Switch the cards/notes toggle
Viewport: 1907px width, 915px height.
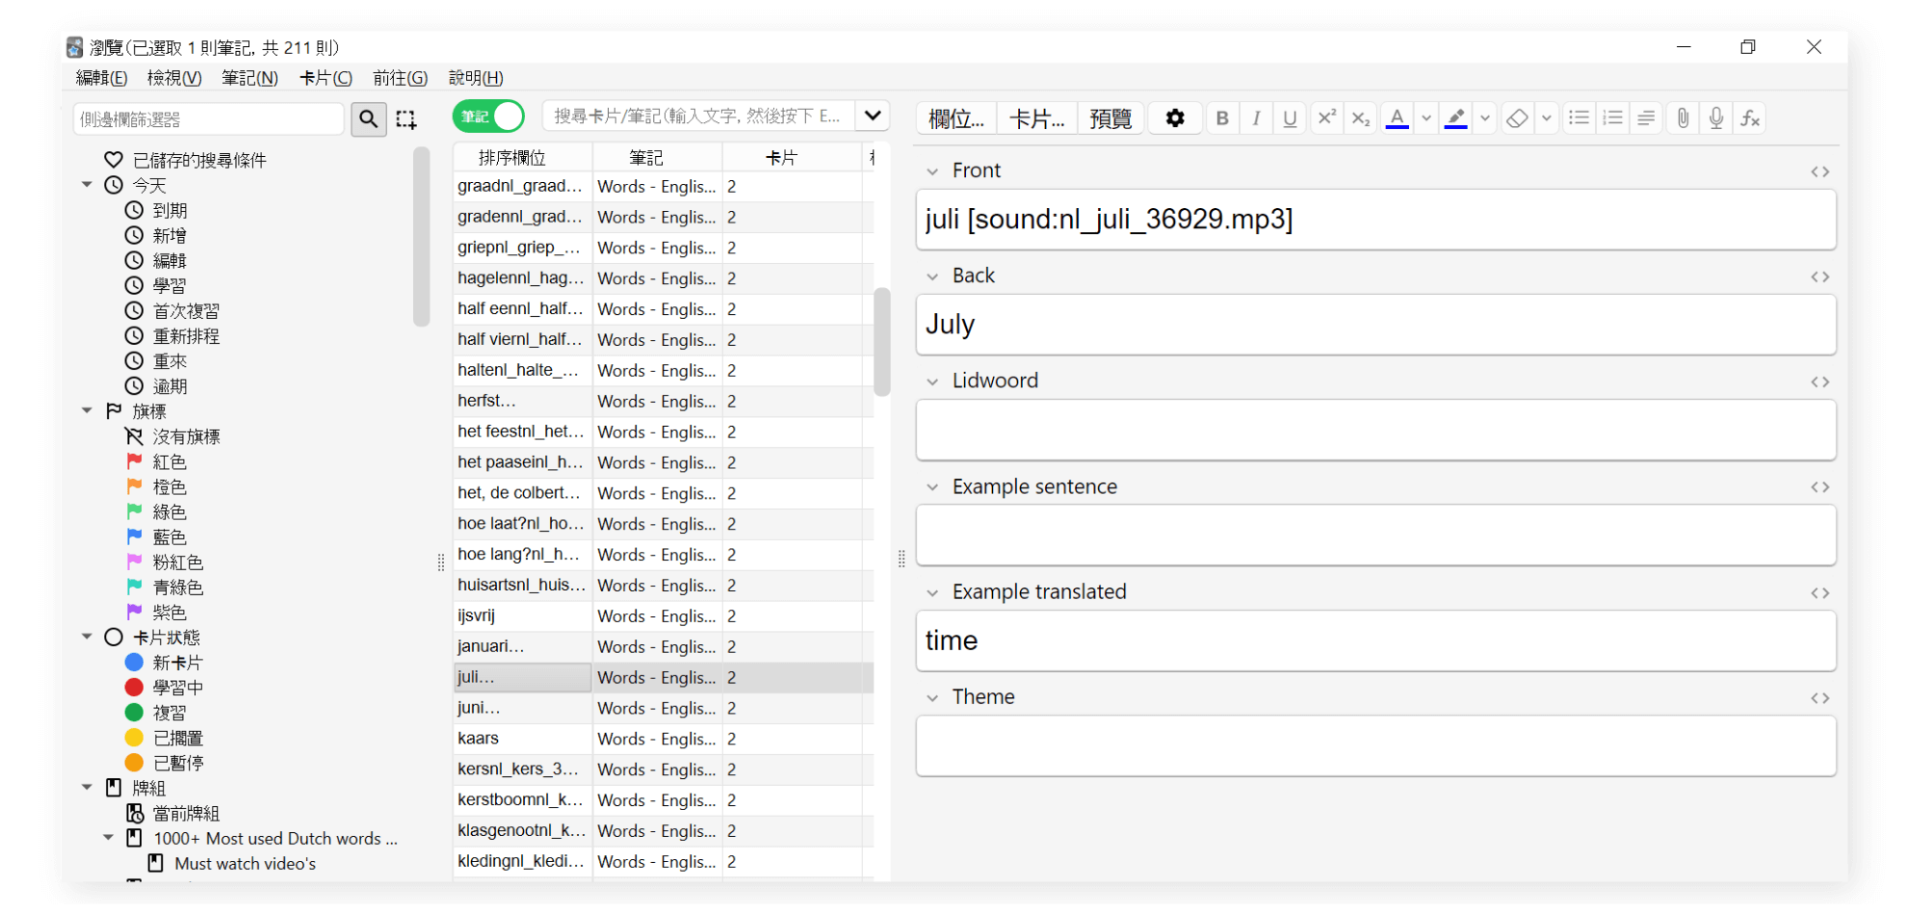(488, 117)
